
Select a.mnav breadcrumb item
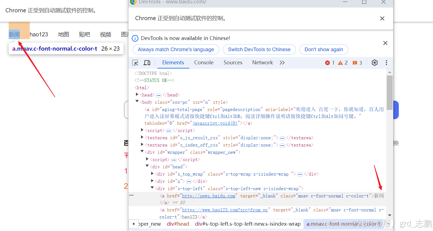(344, 224)
